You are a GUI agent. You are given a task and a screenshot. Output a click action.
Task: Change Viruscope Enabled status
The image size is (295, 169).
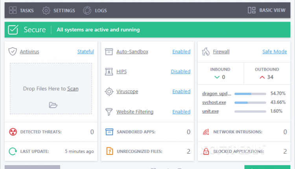pos(181,91)
